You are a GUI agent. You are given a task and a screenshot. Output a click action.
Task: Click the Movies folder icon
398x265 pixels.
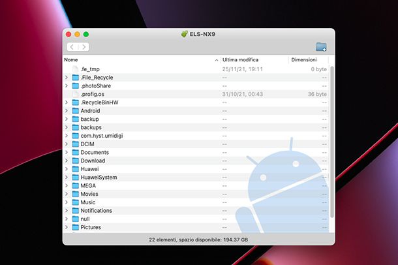click(76, 194)
